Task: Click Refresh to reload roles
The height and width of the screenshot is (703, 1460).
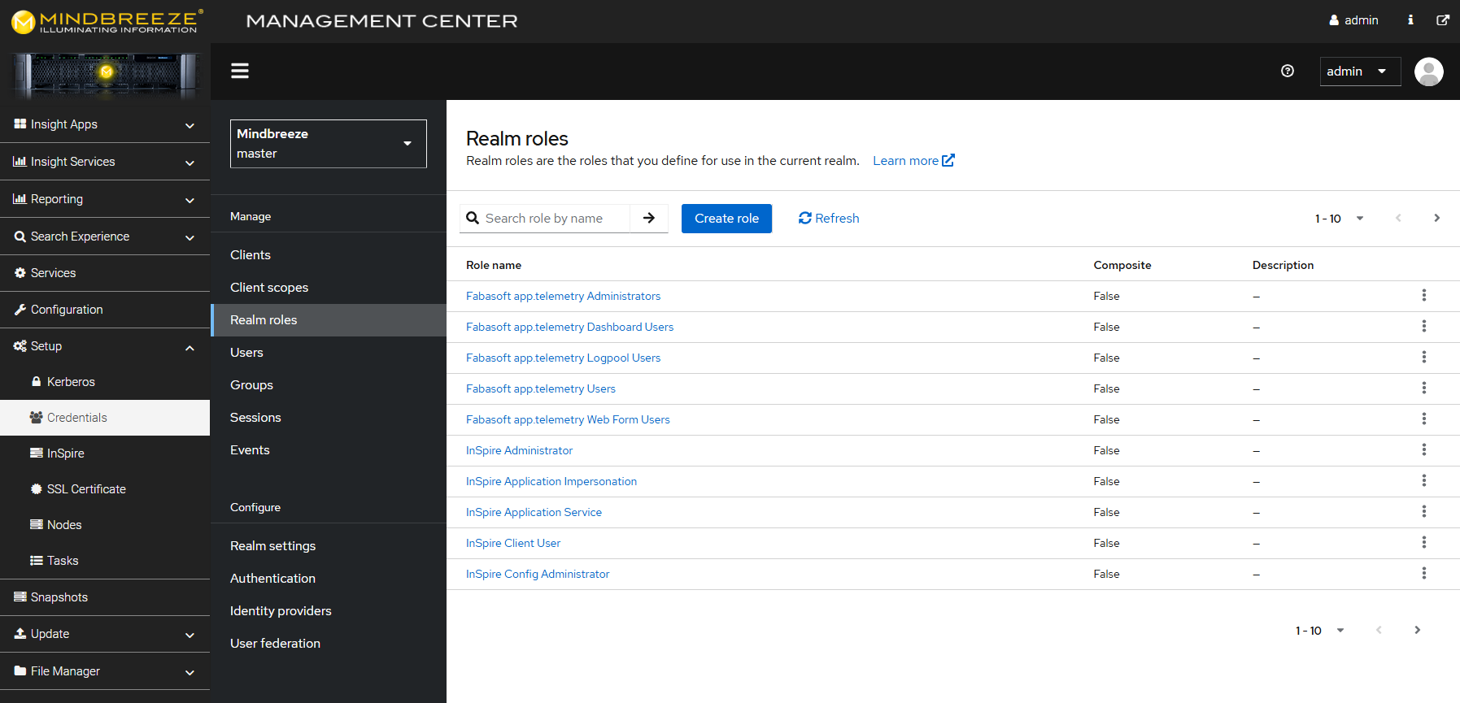Action: 829,218
